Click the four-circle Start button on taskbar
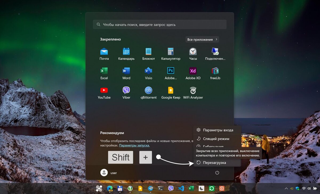This screenshot has height=194, width=320. (x=99, y=188)
